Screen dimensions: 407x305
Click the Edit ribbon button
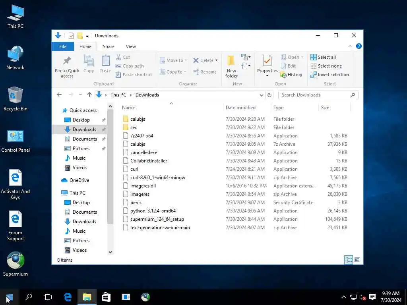[288, 66]
